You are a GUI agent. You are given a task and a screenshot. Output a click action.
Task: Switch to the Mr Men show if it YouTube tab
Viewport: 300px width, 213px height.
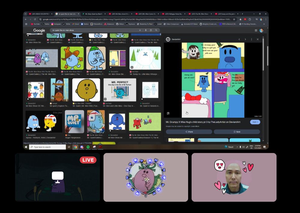point(120,14)
